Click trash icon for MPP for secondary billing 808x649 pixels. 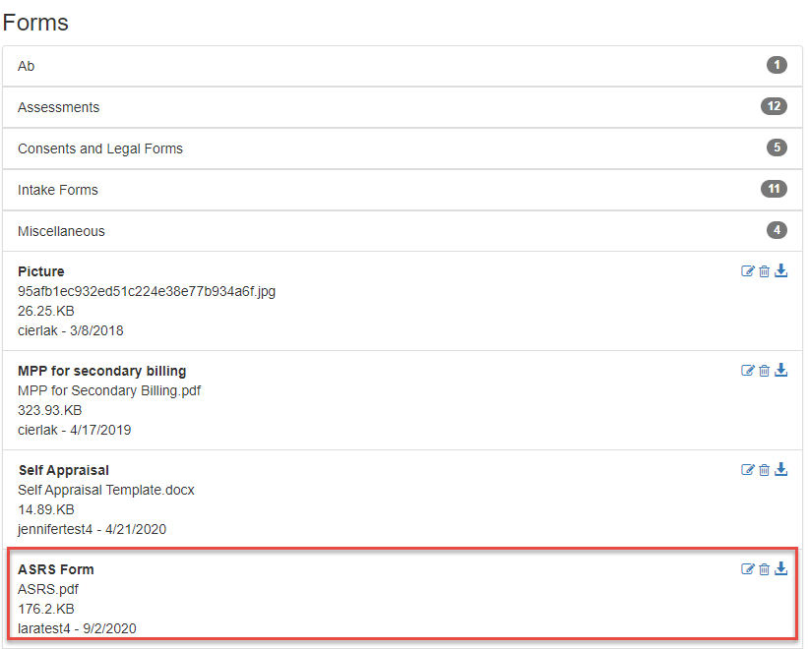tap(764, 371)
